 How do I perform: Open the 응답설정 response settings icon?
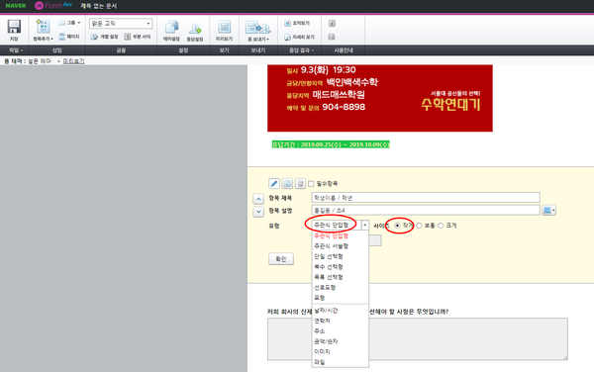[195, 29]
